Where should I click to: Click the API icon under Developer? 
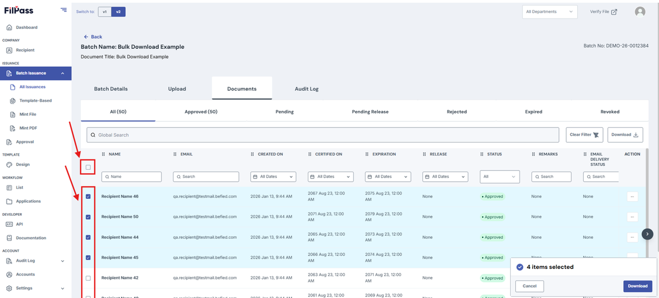point(9,224)
